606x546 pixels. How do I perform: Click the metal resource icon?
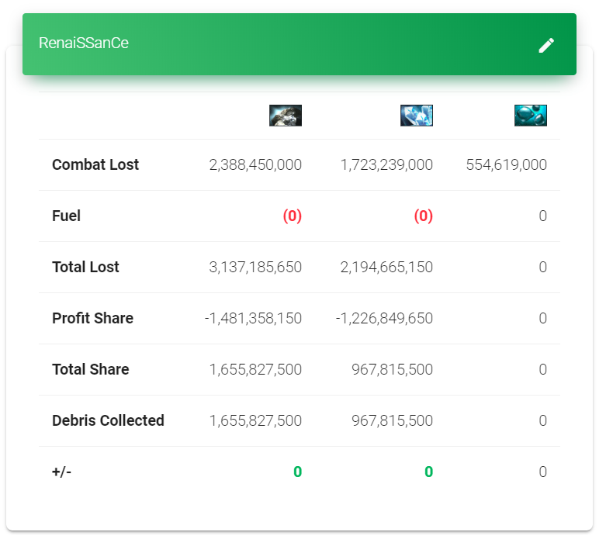click(x=286, y=115)
